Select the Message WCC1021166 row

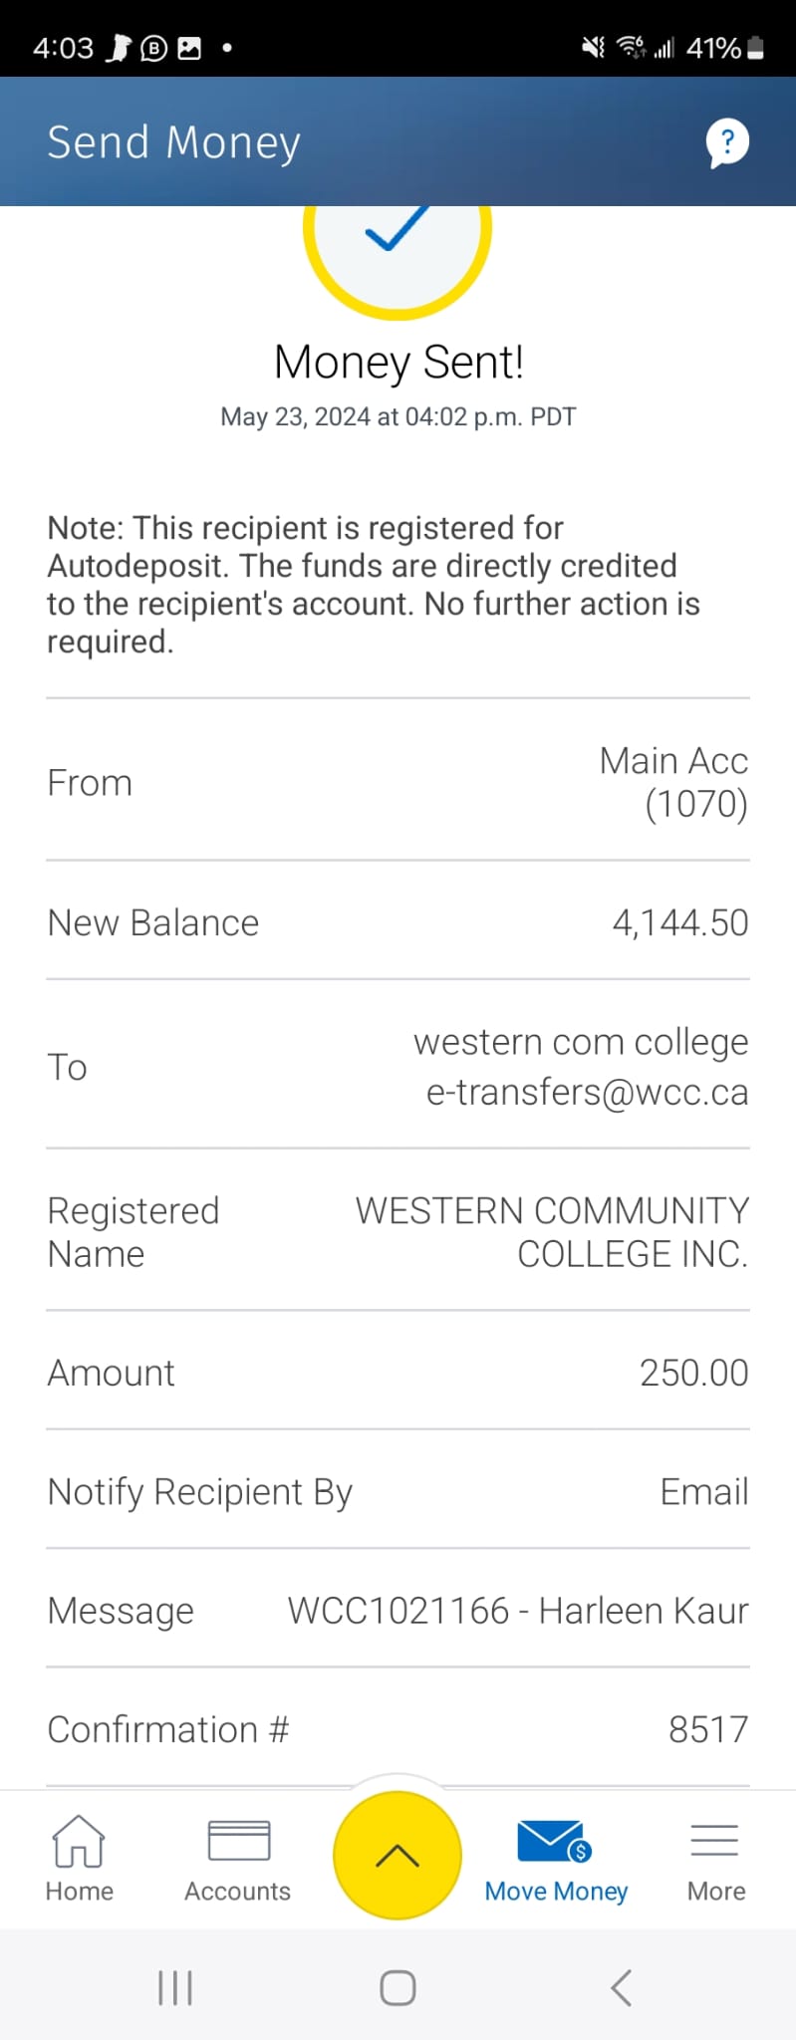click(x=398, y=1611)
